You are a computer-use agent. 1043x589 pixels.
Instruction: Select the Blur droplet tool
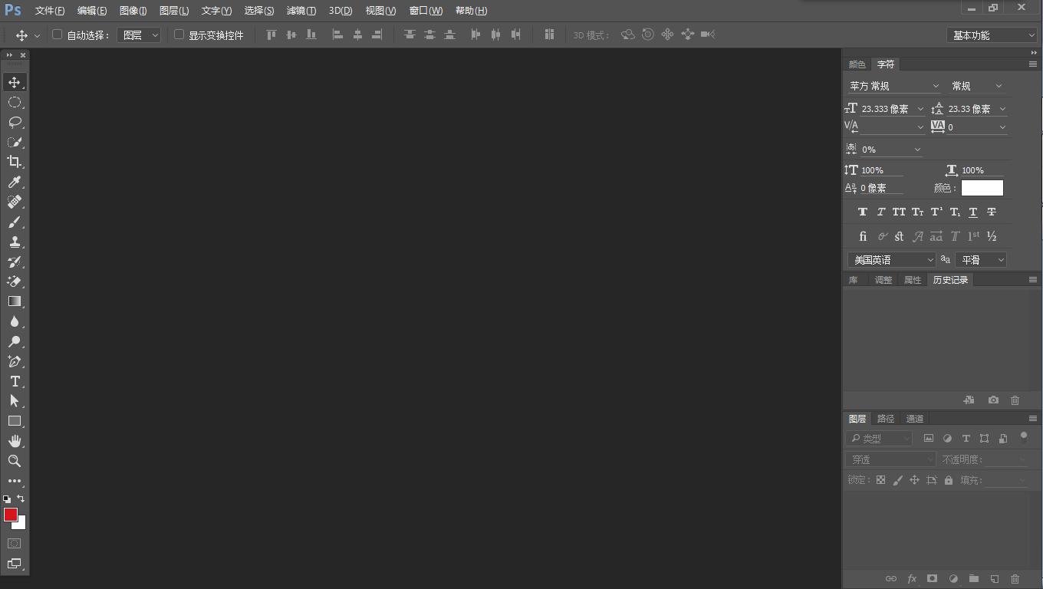(x=15, y=321)
